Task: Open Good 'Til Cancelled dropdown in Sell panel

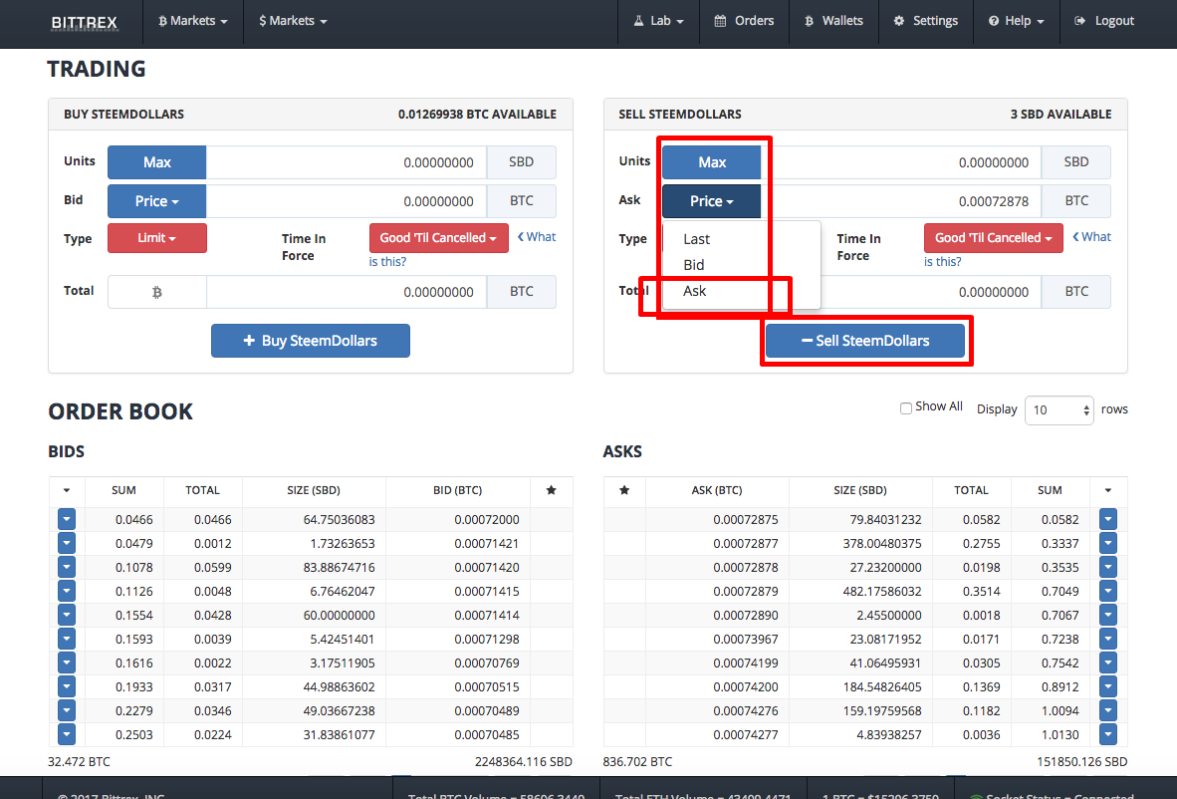Action: coord(993,238)
